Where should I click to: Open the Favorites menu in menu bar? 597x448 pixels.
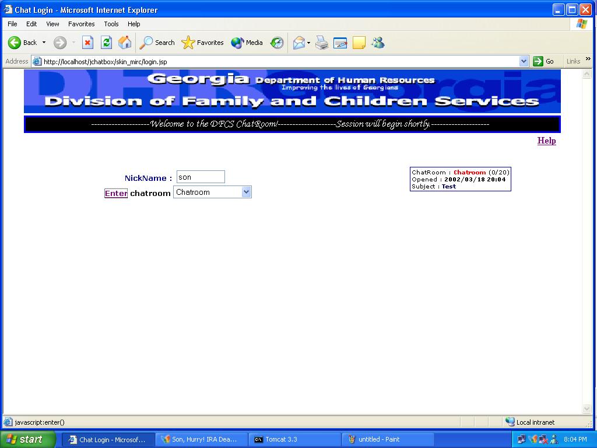(82, 24)
